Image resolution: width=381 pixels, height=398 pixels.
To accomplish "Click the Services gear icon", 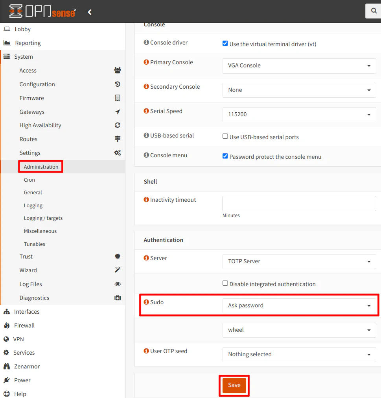I will 6,353.
